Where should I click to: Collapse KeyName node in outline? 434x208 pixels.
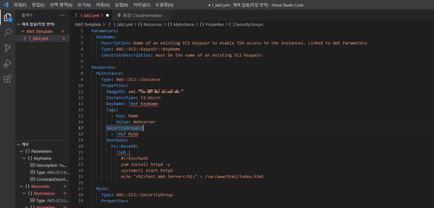pos(24,158)
